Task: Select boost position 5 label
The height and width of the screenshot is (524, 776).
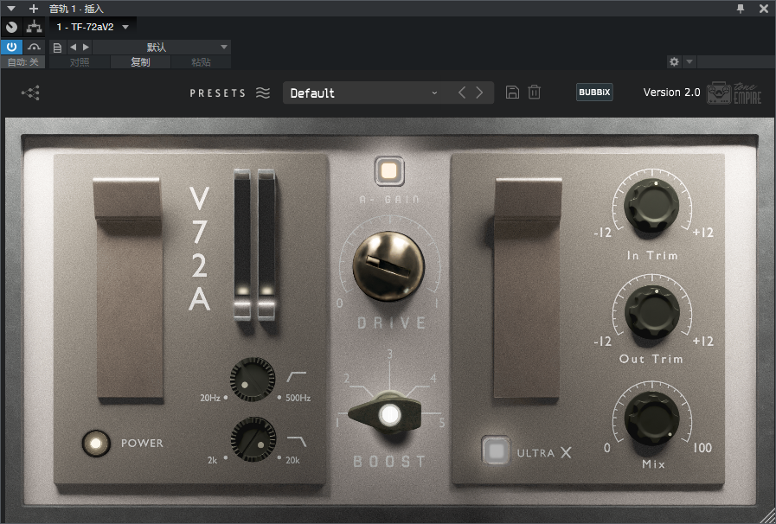Action: [441, 423]
